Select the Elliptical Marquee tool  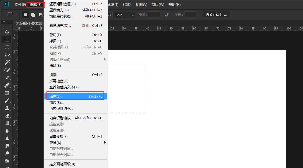tap(7, 47)
